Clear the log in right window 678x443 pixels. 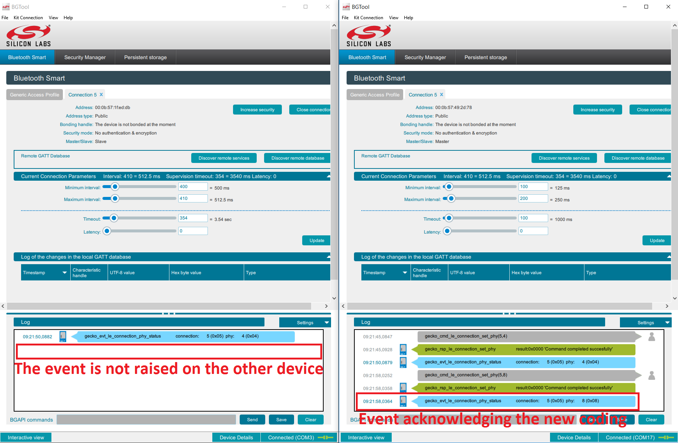pyautogui.click(x=651, y=420)
